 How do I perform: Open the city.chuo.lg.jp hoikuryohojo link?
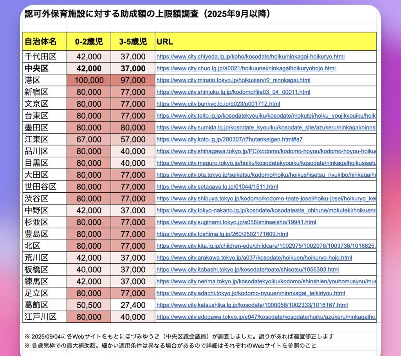point(246,68)
